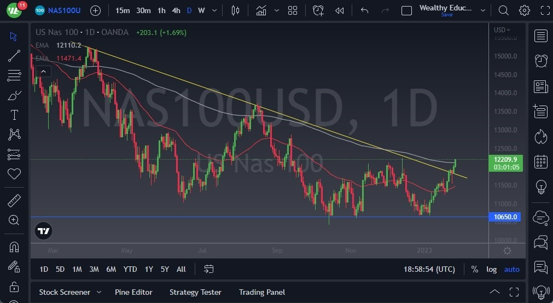The height and width of the screenshot is (303, 553).
Task: Open the chart patterns tool
Action: (14, 135)
